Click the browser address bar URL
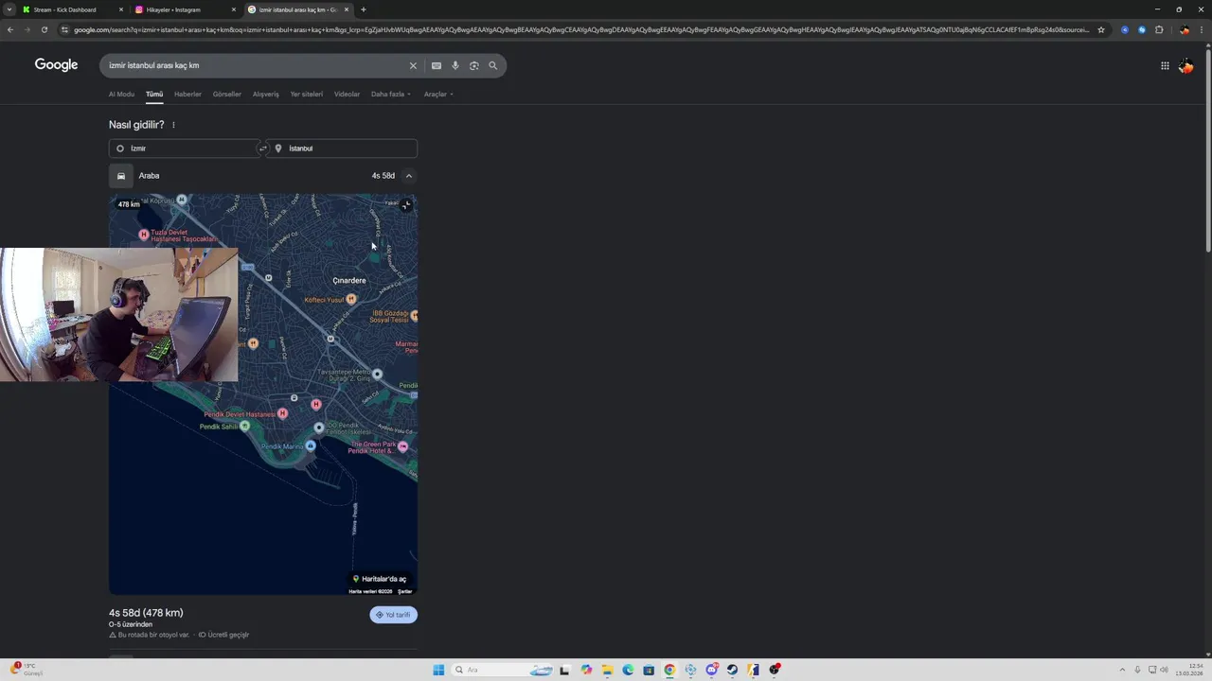The height and width of the screenshot is (681, 1212). coord(581,29)
